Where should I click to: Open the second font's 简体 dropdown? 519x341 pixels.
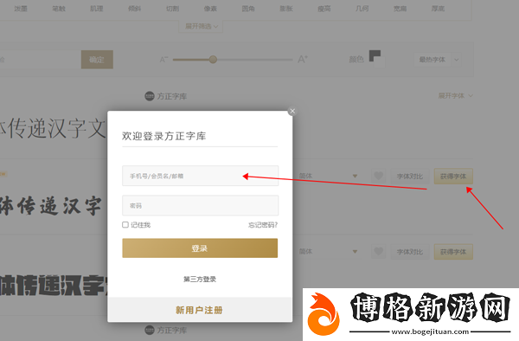(x=328, y=252)
